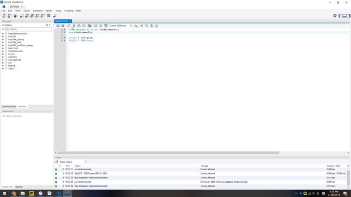Select the testing schema name
The height and width of the screenshot is (197, 351).
[12, 66]
